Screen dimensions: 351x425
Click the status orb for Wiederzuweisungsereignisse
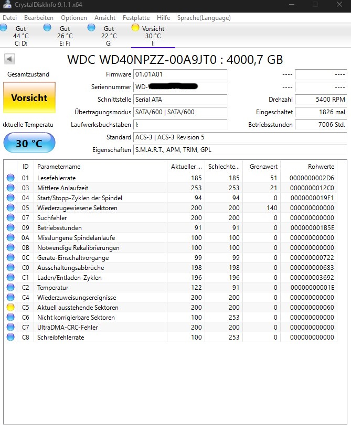tap(10, 297)
